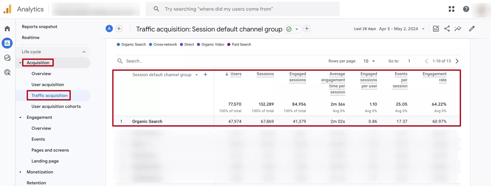Open the Home icon in sidebar
This screenshot has width=491, height=186.
pyautogui.click(x=7, y=29)
